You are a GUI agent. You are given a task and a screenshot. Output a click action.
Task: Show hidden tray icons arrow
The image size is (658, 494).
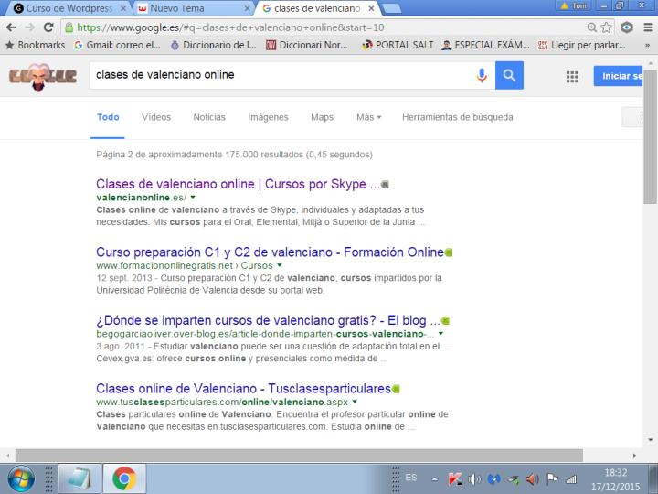(435, 478)
